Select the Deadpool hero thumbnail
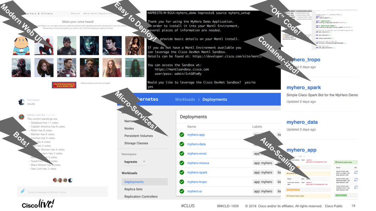This screenshot has width=376, height=211. click(x=21, y=68)
